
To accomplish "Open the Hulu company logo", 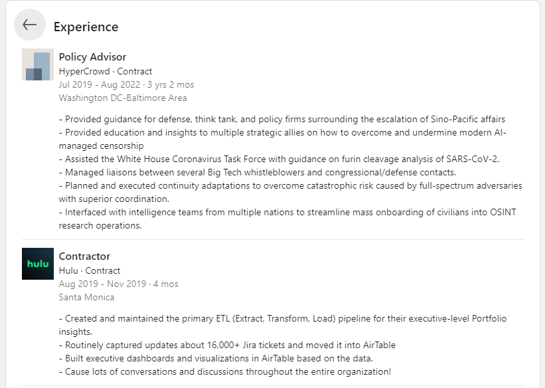I will pyautogui.click(x=38, y=264).
